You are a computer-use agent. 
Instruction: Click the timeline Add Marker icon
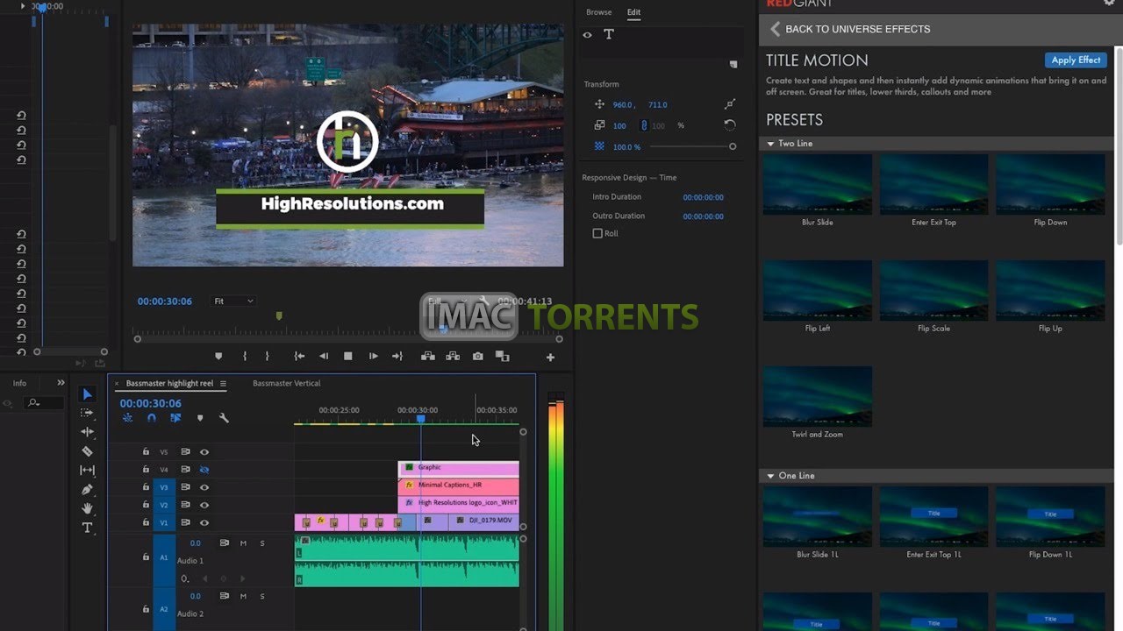click(x=200, y=418)
